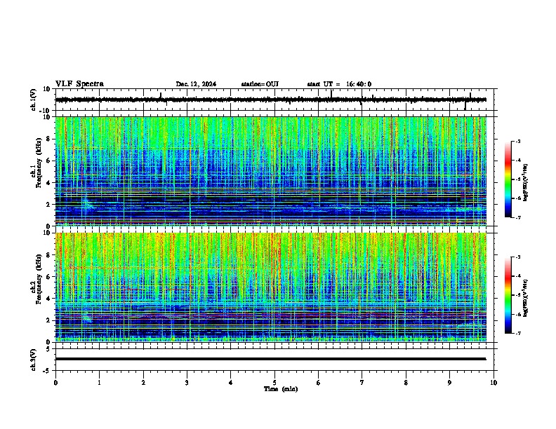Screen dimensions: 556x429
Task: Click the "6" kHz tick on ch.2 frequency axis
Action: point(49,276)
